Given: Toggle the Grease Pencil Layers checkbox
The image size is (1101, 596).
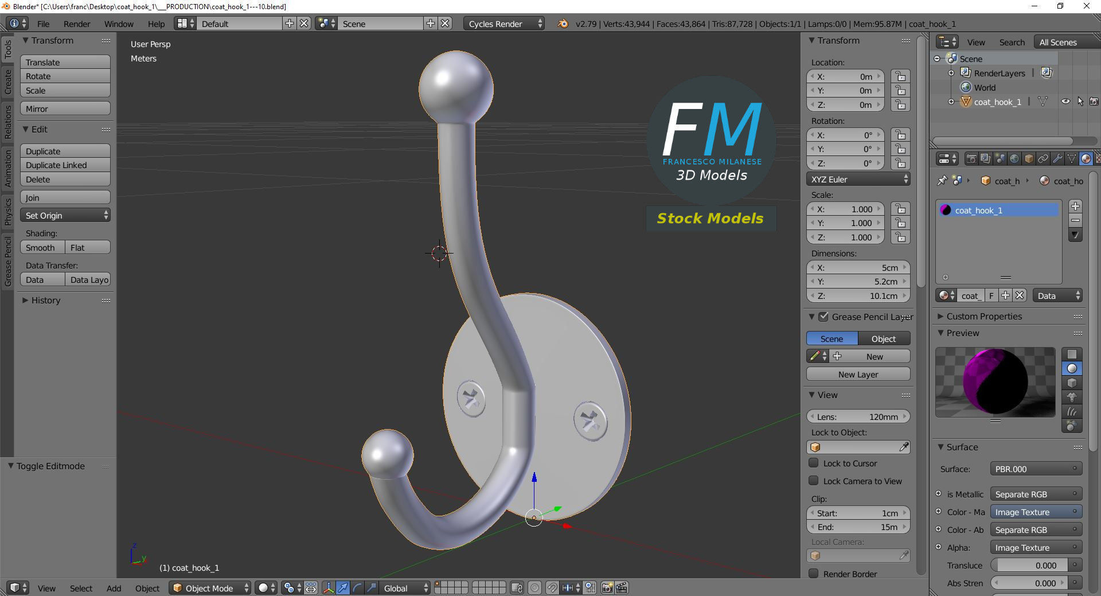Looking at the screenshot, I should [823, 317].
